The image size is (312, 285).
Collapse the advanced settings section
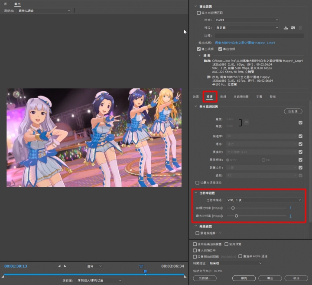click(195, 226)
